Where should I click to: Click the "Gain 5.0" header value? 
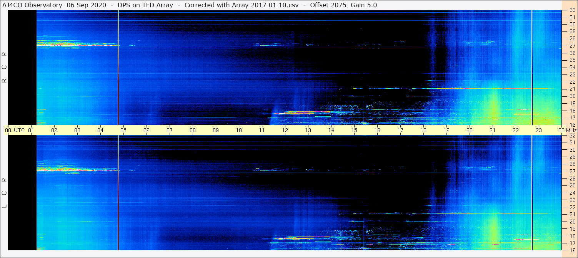pos(363,5)
